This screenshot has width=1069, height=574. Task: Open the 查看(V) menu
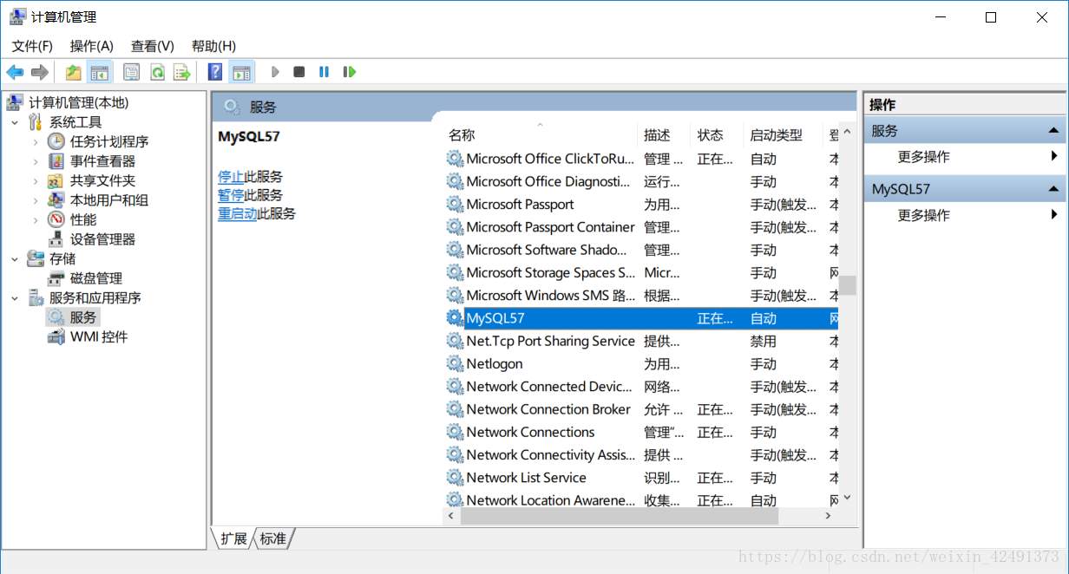(153, 46)
